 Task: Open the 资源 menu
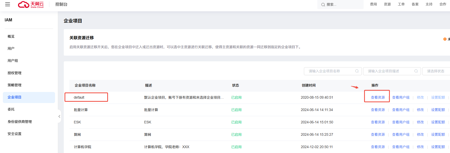tap(387, 4)
